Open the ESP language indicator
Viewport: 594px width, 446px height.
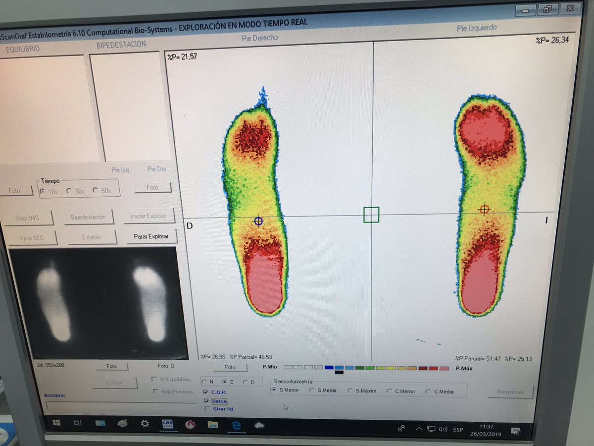click(458, 430)
